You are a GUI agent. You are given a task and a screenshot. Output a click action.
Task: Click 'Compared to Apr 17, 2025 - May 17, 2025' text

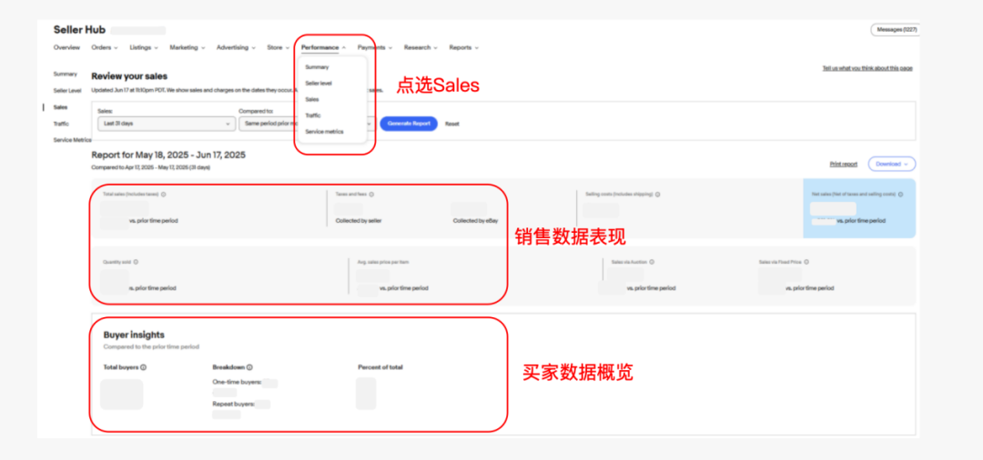pos(151,168)
